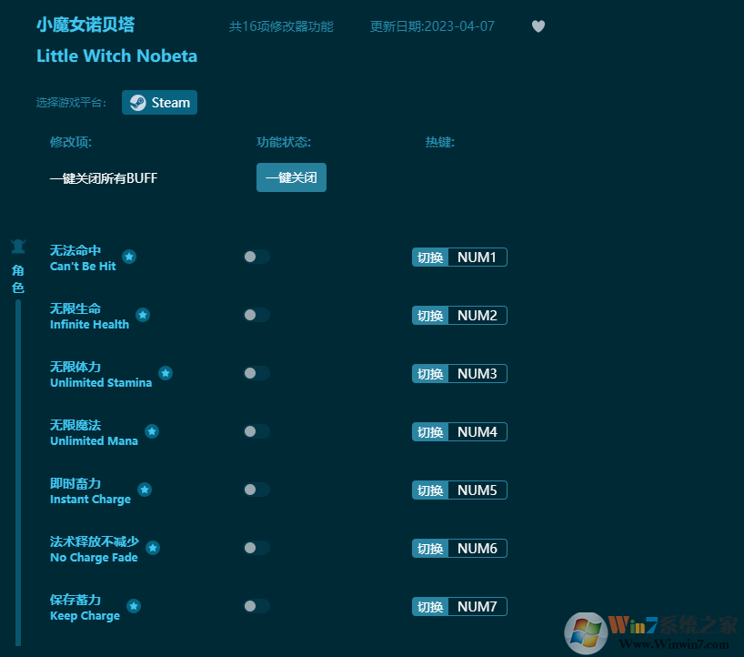Click the Unlimited Mana label
Viewport: 744px width, 657px height.
[x=94, y=441]
